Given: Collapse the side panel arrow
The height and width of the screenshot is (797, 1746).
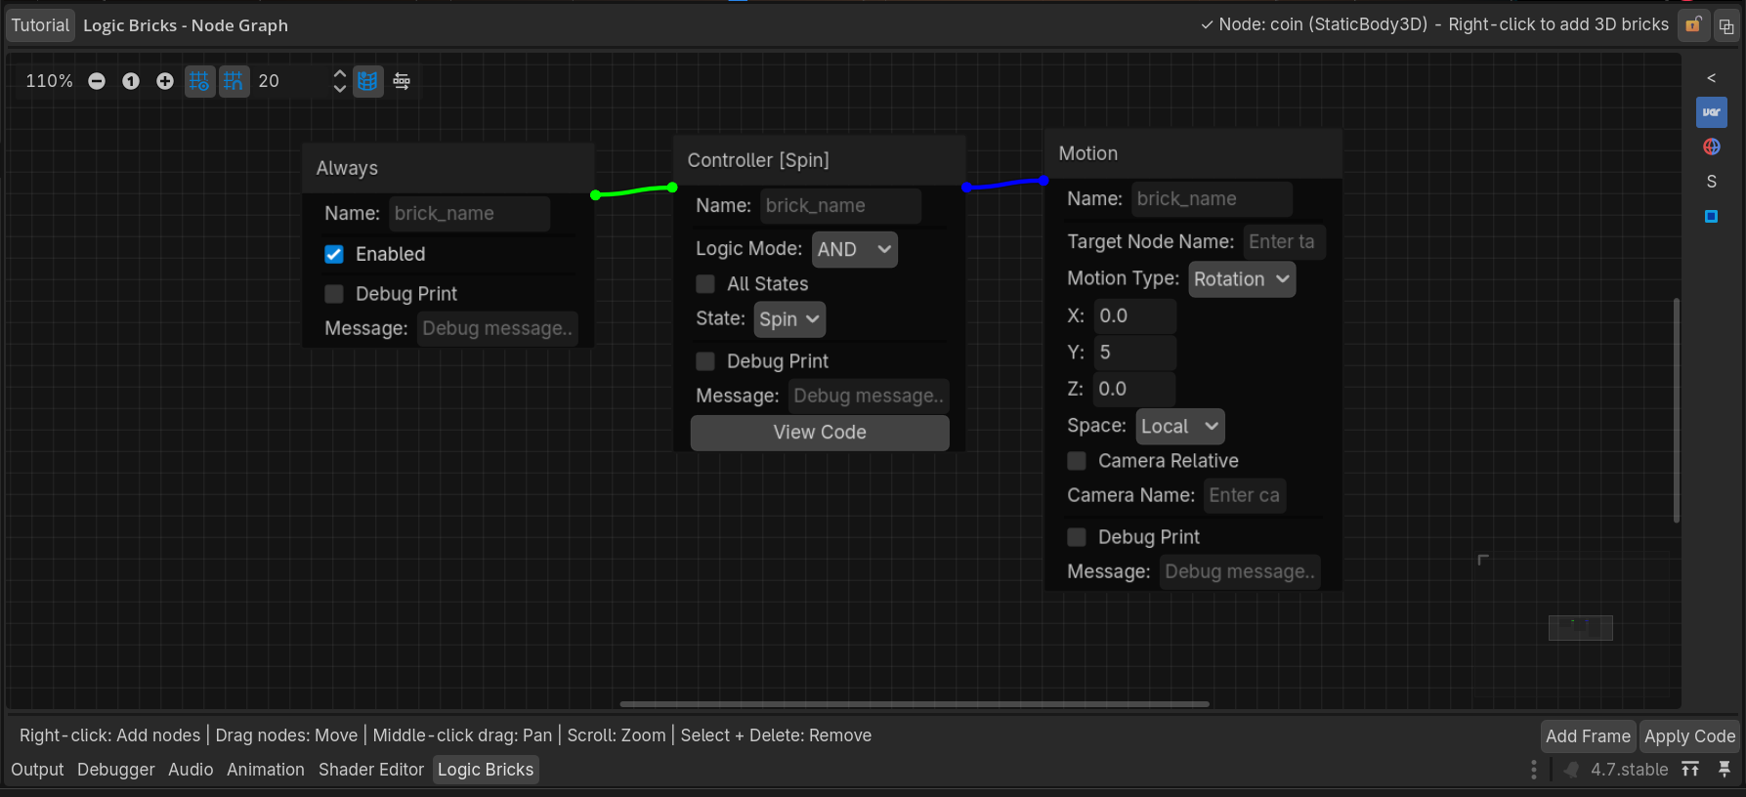Looking at the screenshot, I should click(1711, 78).
